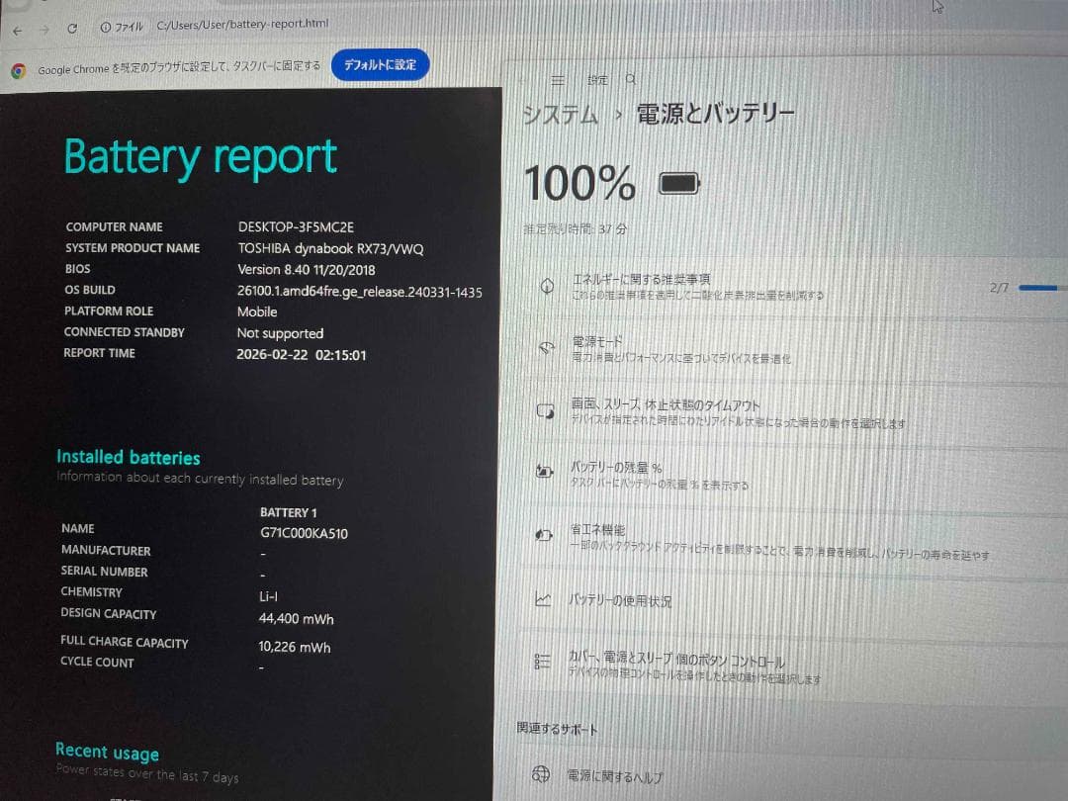Viewport: 1068px width, 801px height.
Task: Click the screen and sleep timeout icon
Action: [546, 411]
